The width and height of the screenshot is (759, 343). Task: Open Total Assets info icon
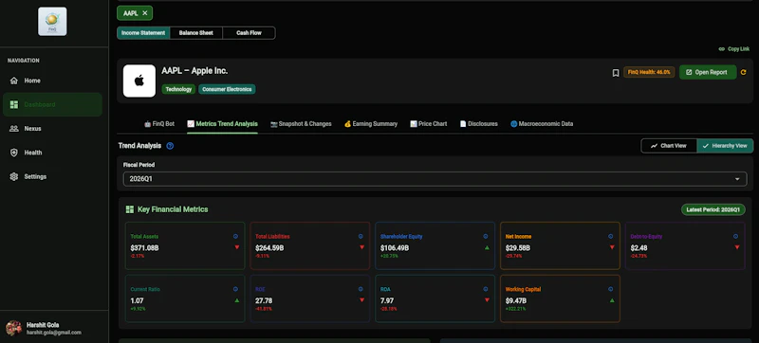click(235, 237)
